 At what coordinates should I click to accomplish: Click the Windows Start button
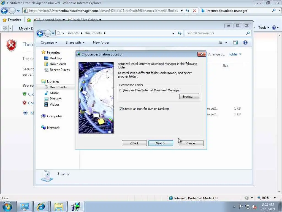click(x=7, y=206)
